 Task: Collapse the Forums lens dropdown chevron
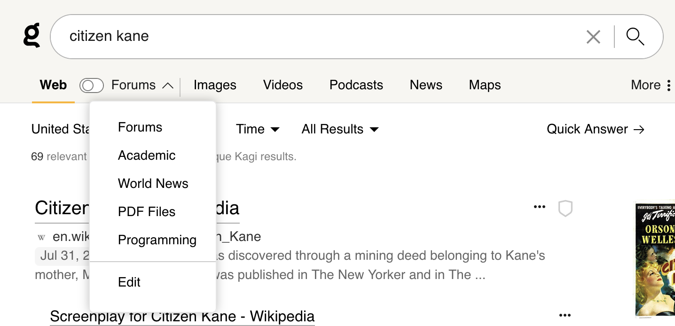tap(168, 85)
